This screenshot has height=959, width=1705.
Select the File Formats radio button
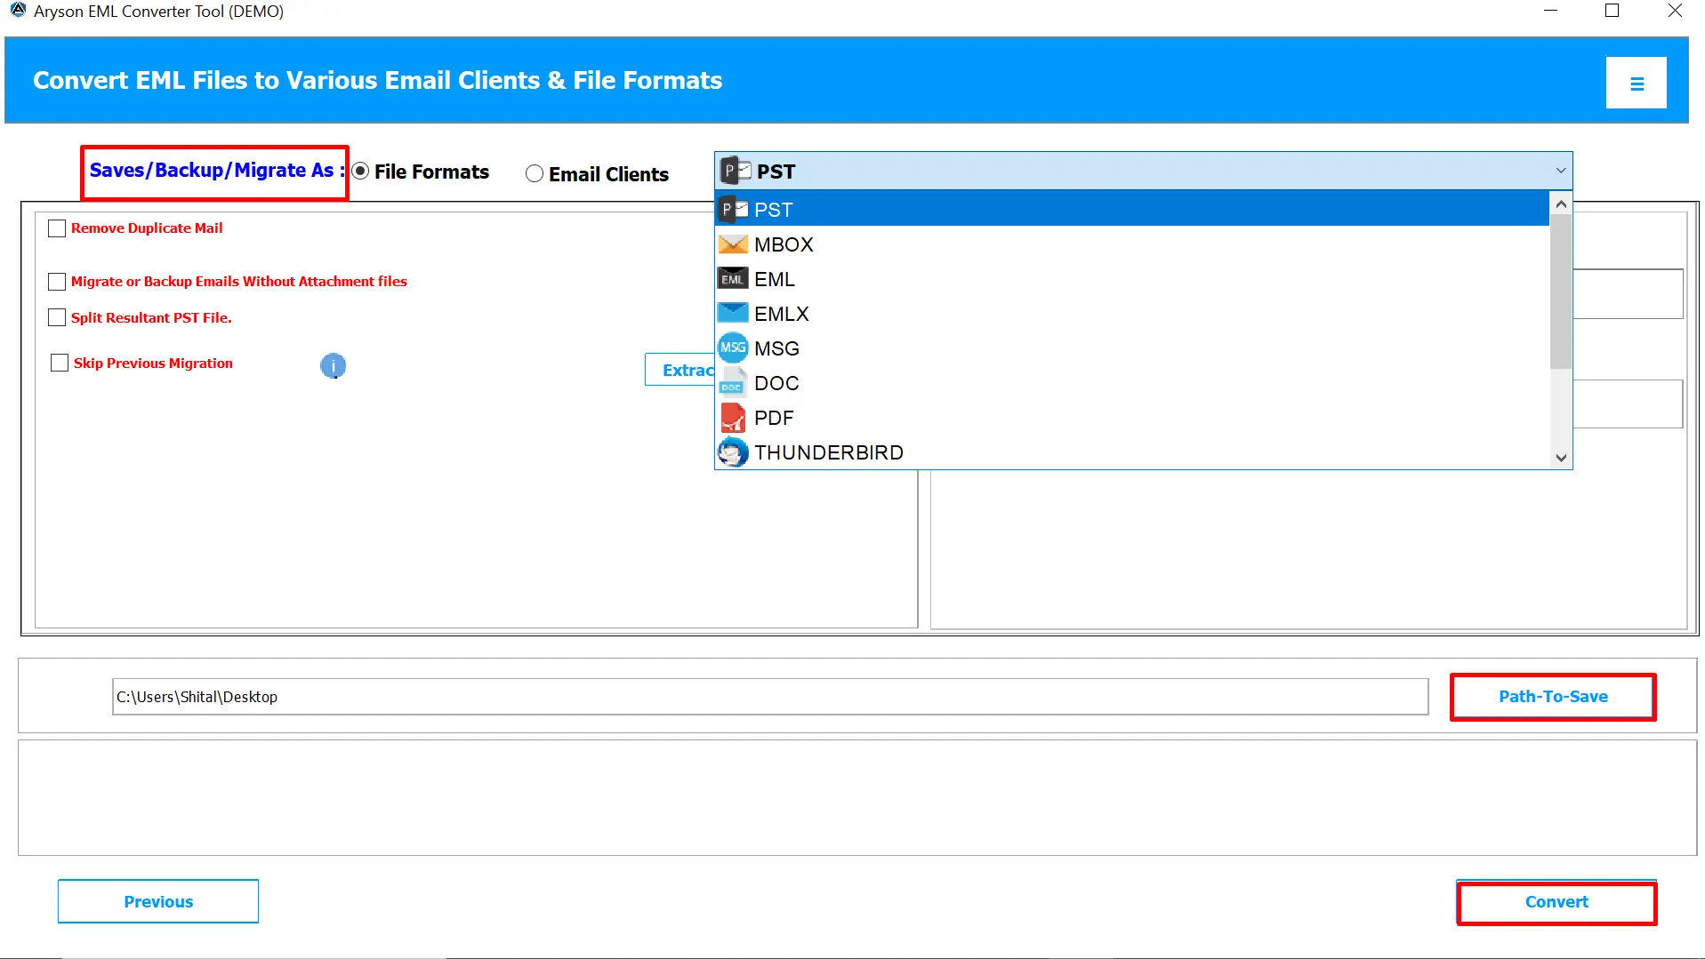pos(360,172)
